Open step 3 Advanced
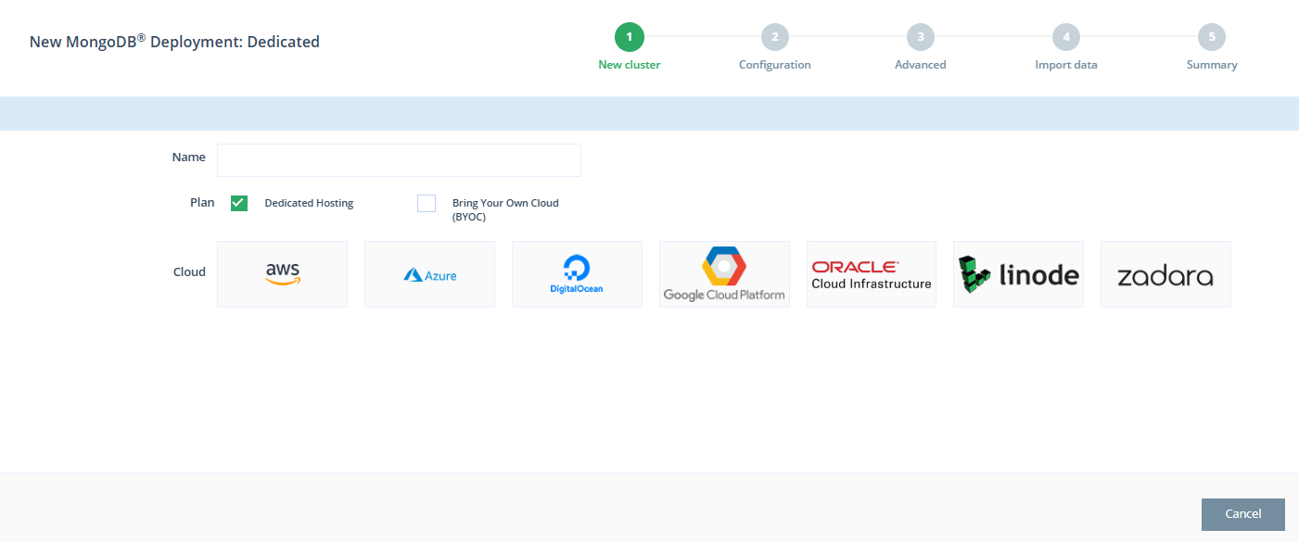Viewport: 1299px width, 542px height. point(921,37)
